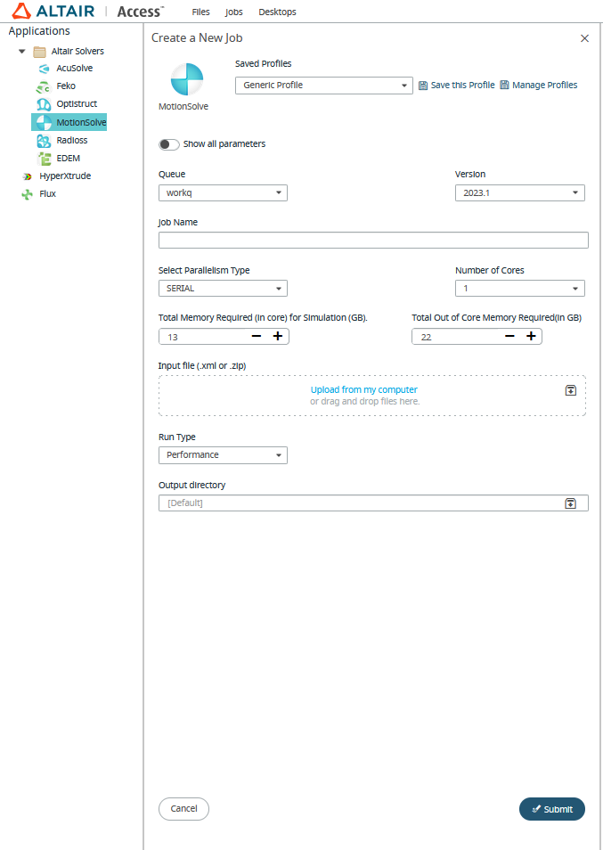Open the Version dropdown showing 2023.1
The height and width of the screenshot is (850, 603).
[x=519, y=193]
